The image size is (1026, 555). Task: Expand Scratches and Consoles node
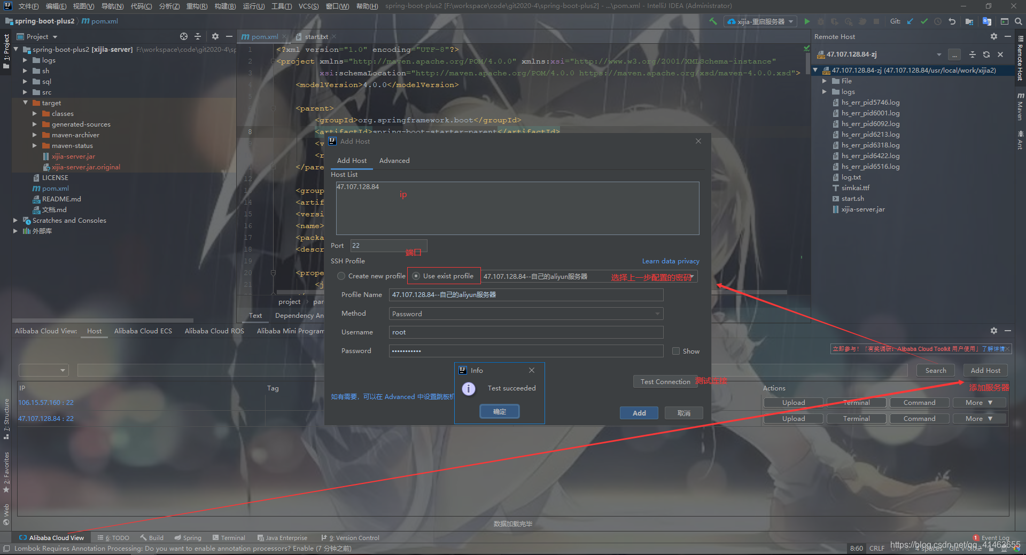click(15, 220)
